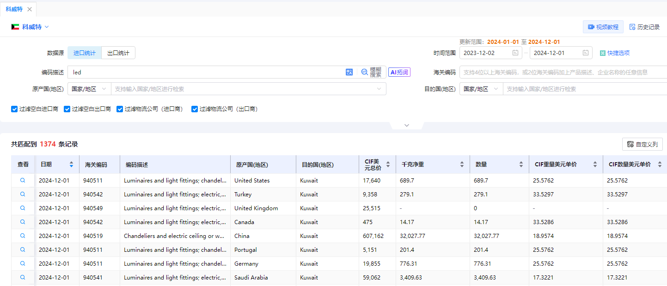
Task: Open calendar icon for start date
Action: point(515,53)
